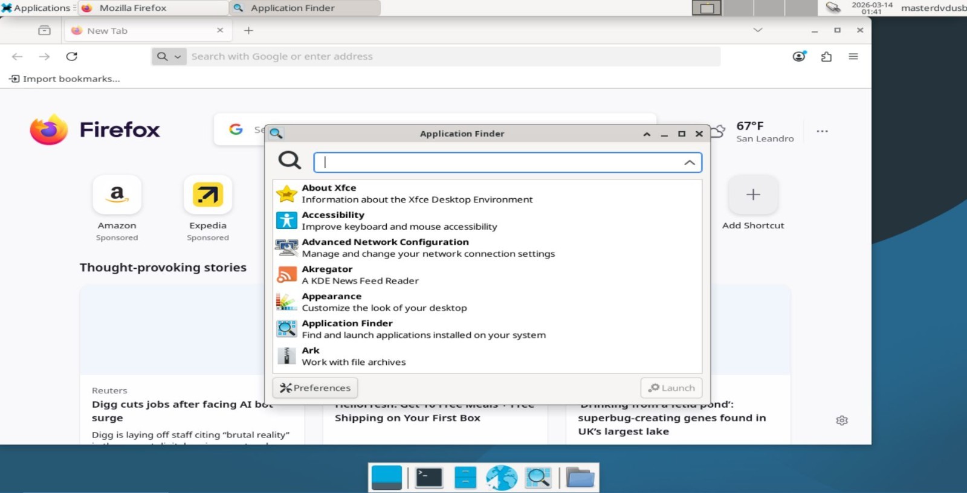Image resolution: width=967 pixels, height=493 pixels.
Task: Open the Firefox hamburger application menu
Action: pyautogui.click(x=853, y=56)
